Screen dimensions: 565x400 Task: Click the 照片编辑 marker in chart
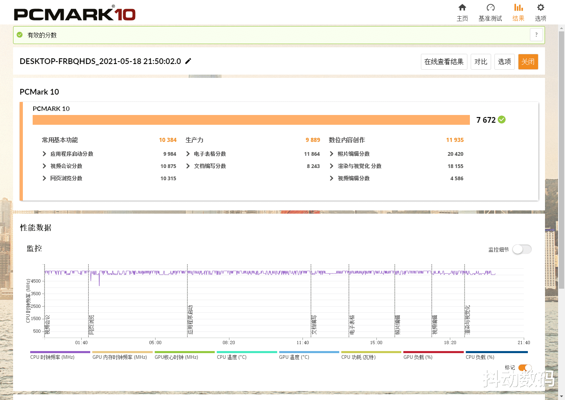[398, 325]
